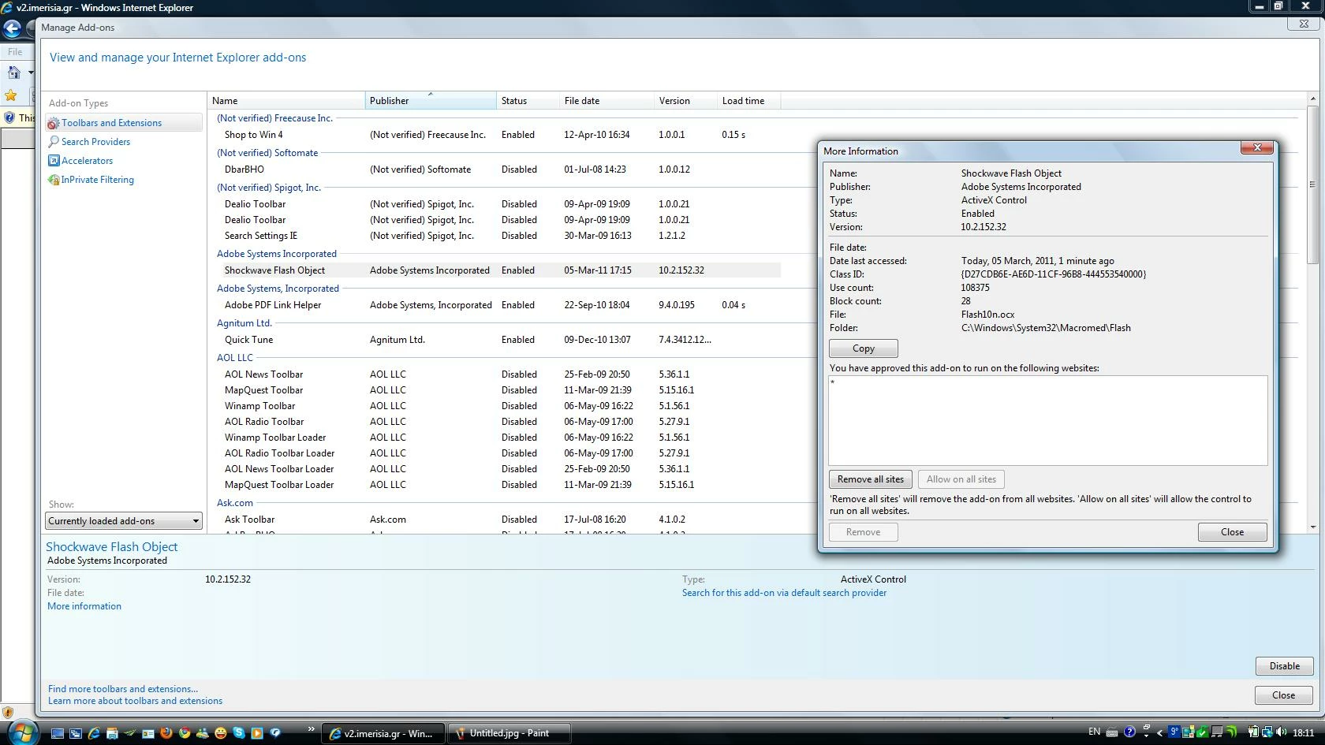Viewport: 1325px width, 745px height.
Task: Open Skype from Quick Launch
Action: pyautogui.click(x=238, y=732)
